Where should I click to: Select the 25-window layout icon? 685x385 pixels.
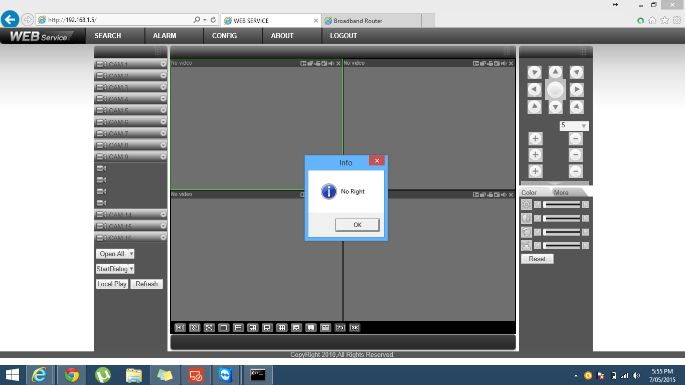click(340, 328)
